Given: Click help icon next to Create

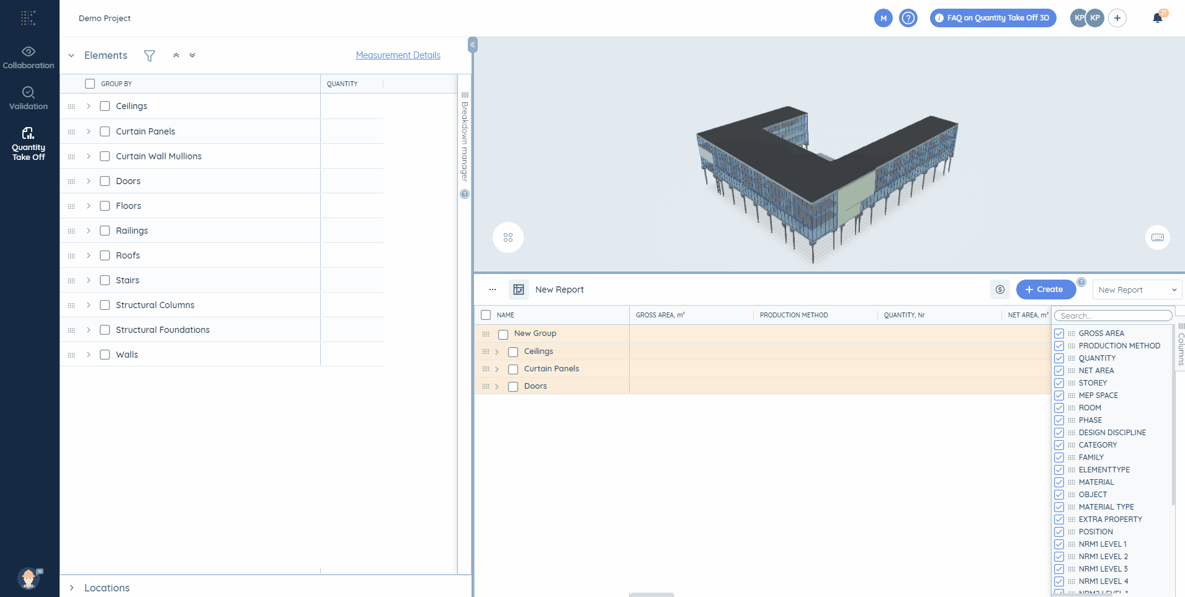Looking at the screenshot, I should point(1081,282).
